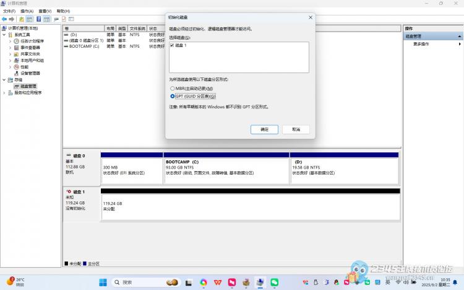Select the 存储 tree node
This screenshot has height=290, width=464.
(19, 80)
